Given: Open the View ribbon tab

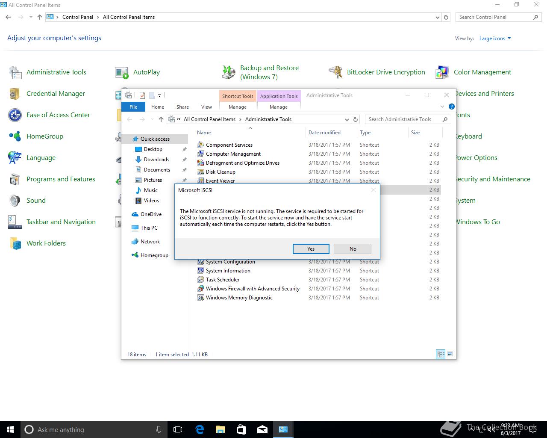Looking at the screenshot, I should (x=206, y=107).
